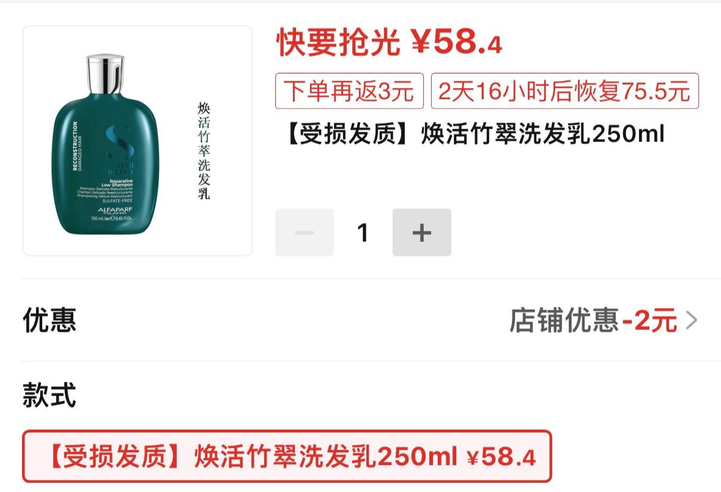The width and height of the screenshot is (721, 492).
Task: Expand store discount via the right chevron
Action: pyautogui.click(x=691, y=320)
